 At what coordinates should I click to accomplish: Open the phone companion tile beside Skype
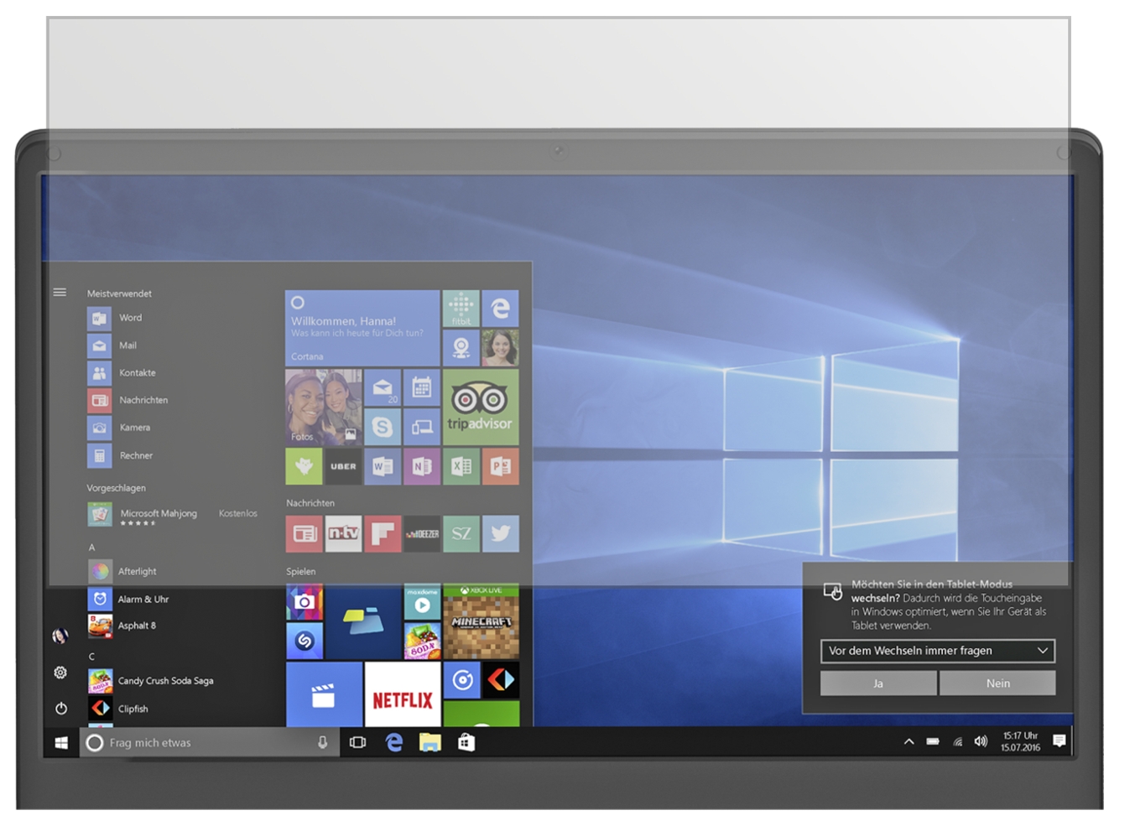point(422,427)
